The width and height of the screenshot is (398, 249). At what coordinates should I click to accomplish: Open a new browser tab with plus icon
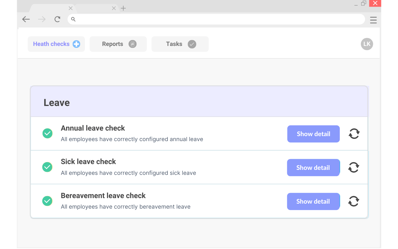tap(123, 8)
